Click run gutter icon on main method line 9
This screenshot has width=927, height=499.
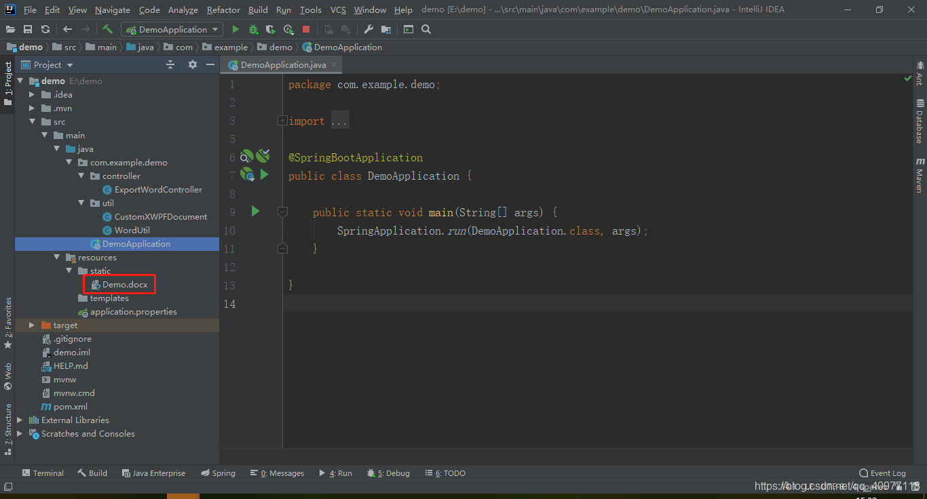click(x=255, y=212)
